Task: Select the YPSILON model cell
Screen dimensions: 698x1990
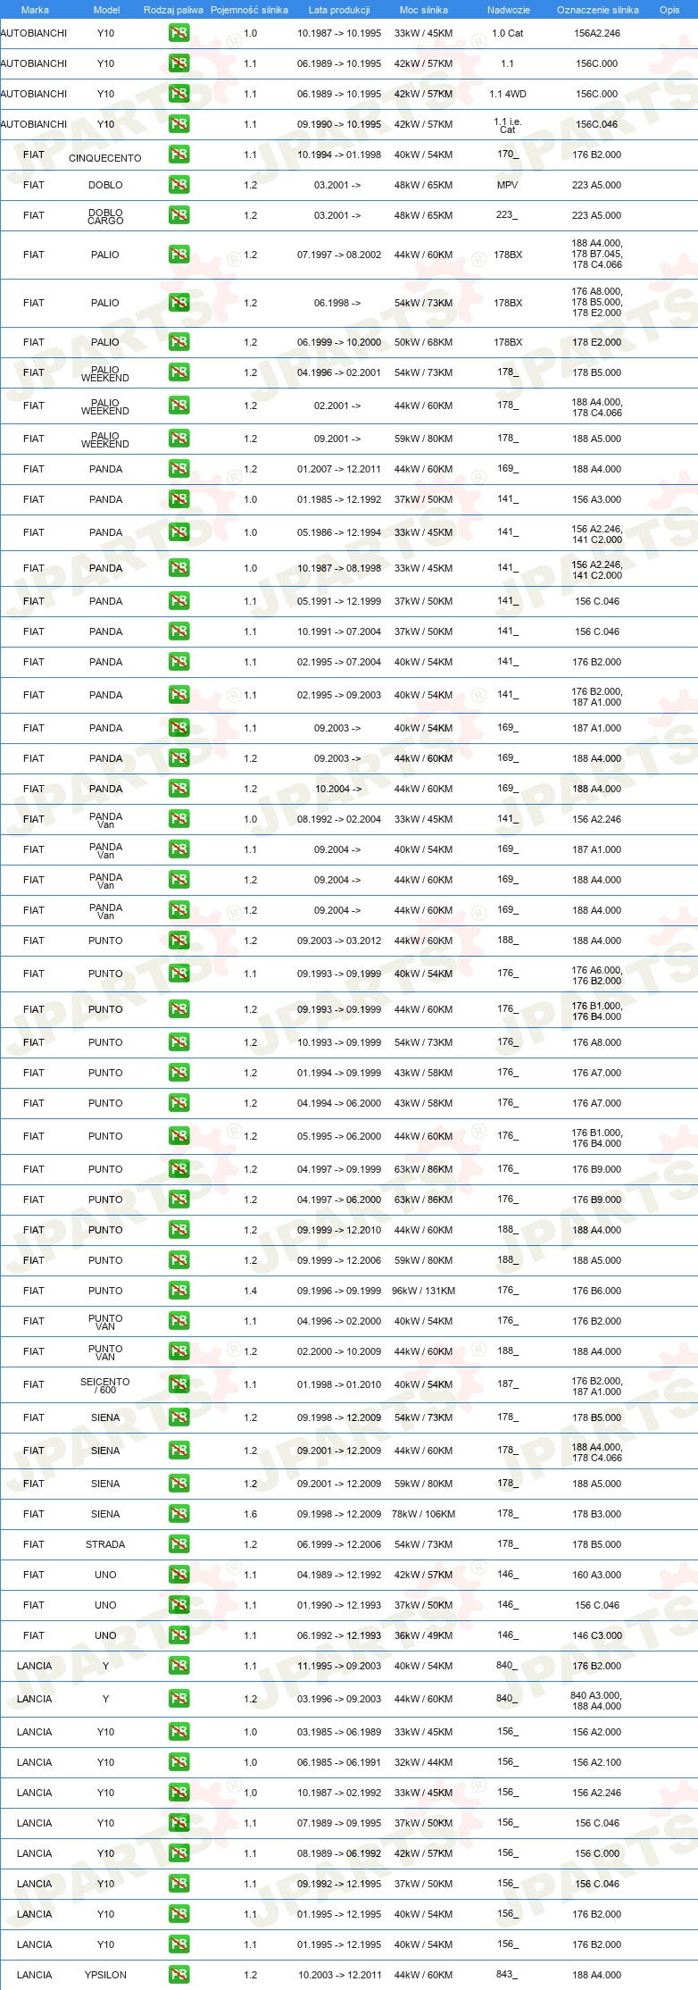Action: pos(105,1975)
